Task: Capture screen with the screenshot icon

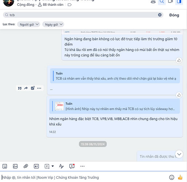Action: point(47,166)
